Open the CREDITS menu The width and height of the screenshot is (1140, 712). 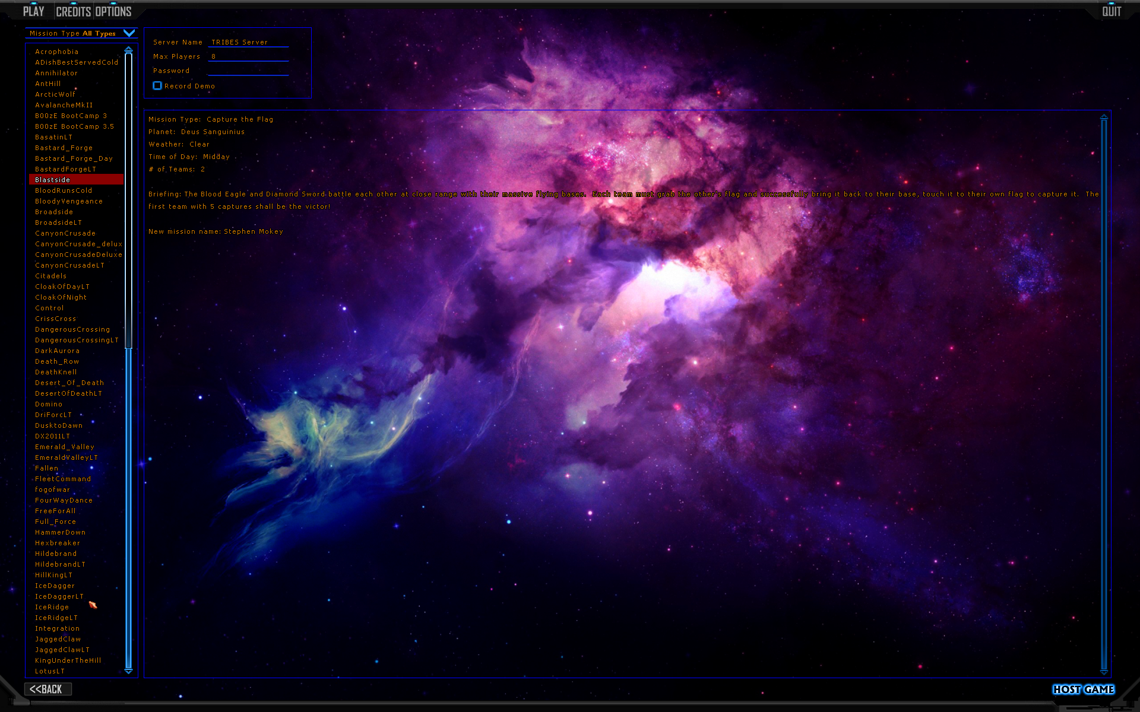[x=73, y=11]
